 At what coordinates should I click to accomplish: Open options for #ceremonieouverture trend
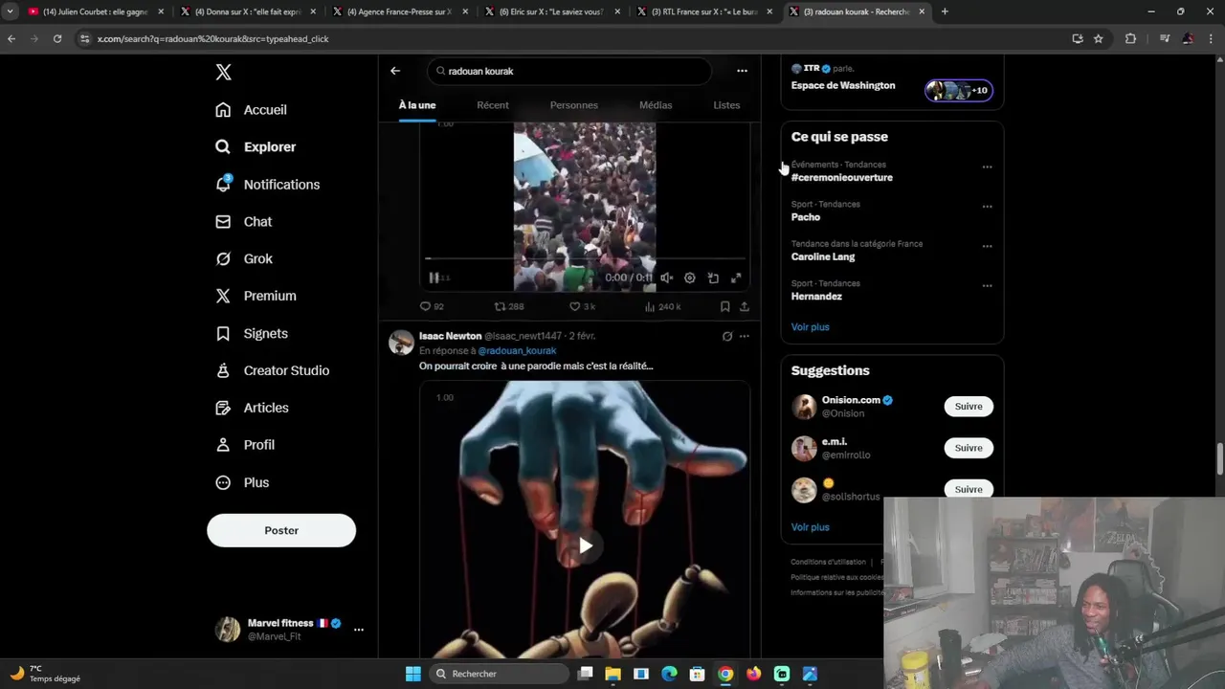tap(987, 167)
